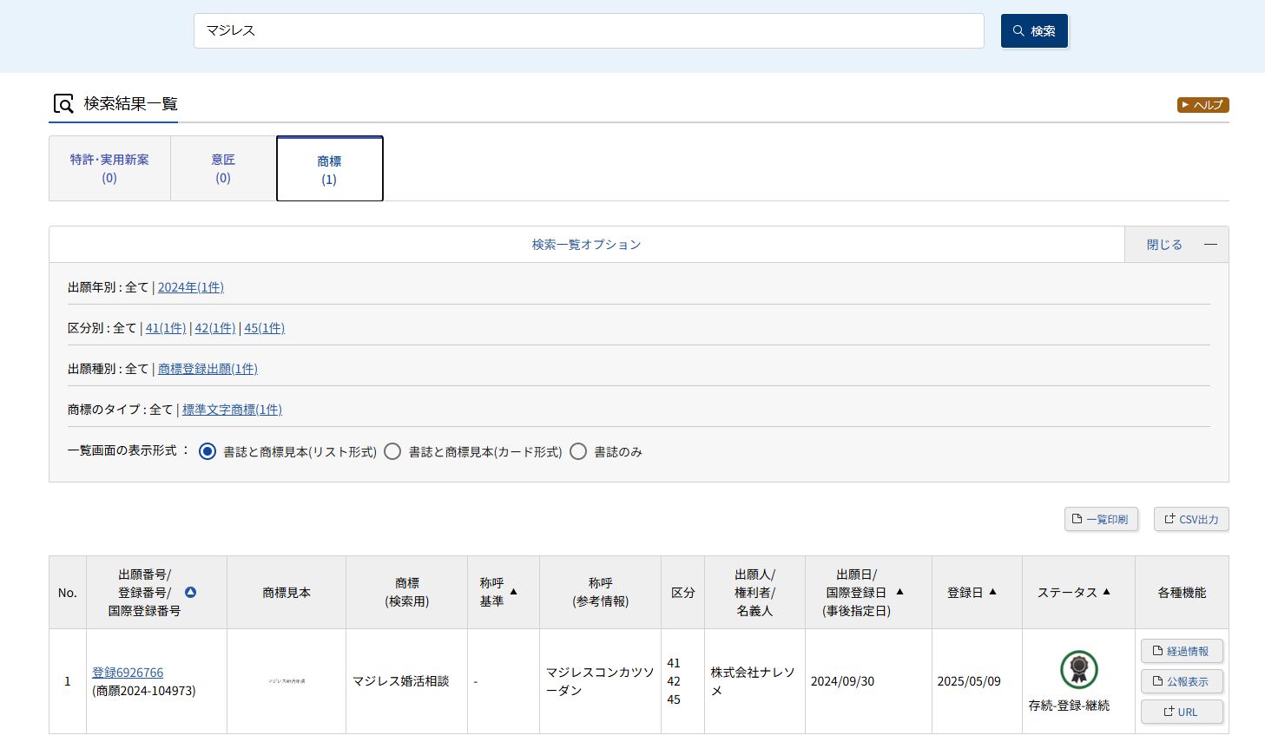Switch to 意匠 tab
This screenshot has height=755, width=1265.
coord(223,168)
